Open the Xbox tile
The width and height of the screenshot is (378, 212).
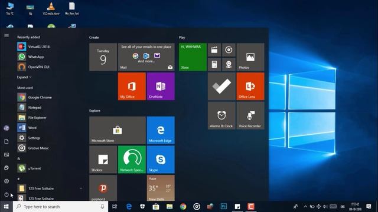(193, 57)
